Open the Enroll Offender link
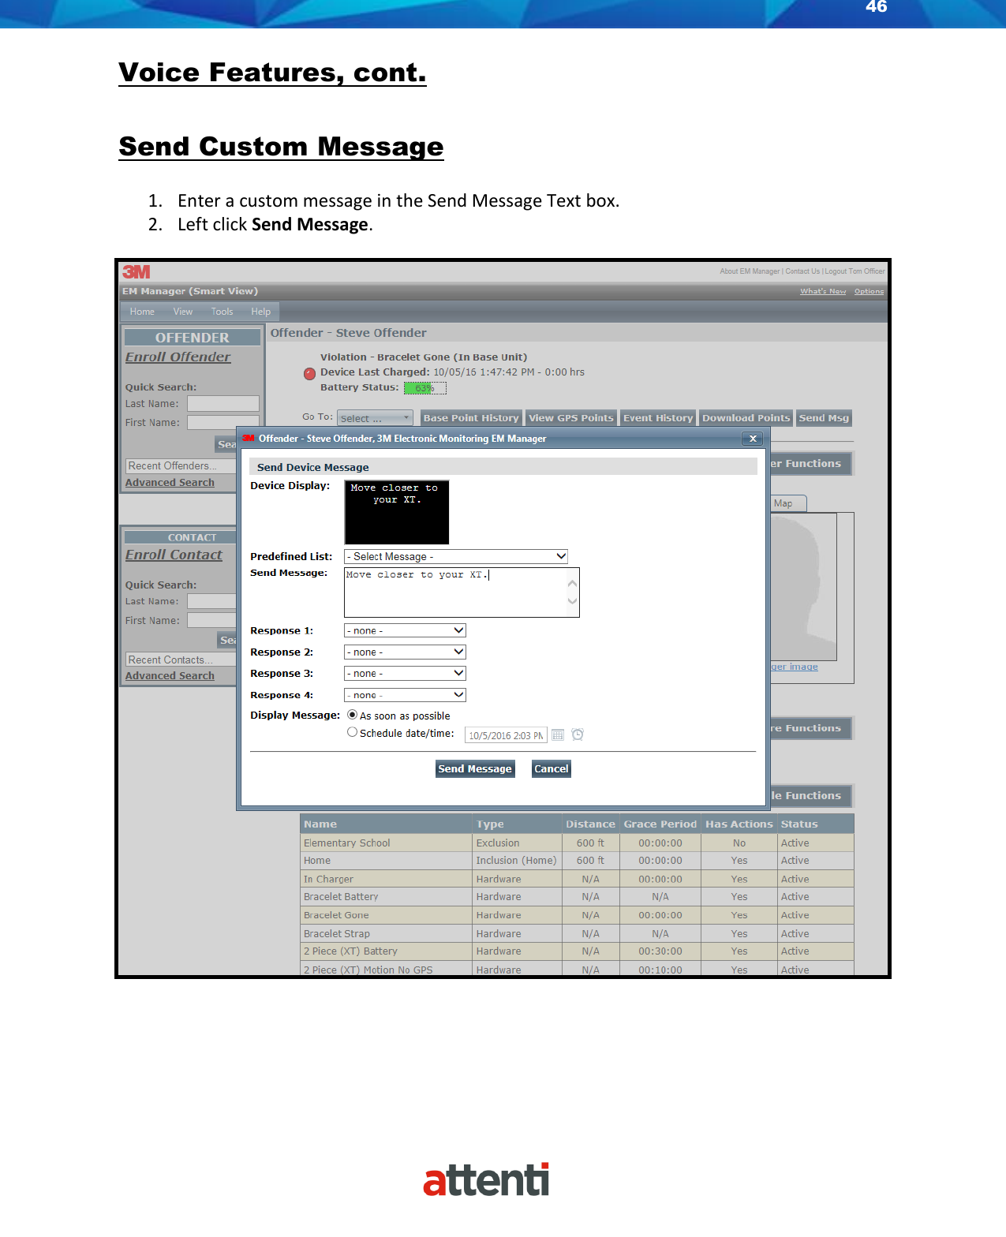The width and height of the screenshot is (1006, 1237). (178, 357)
